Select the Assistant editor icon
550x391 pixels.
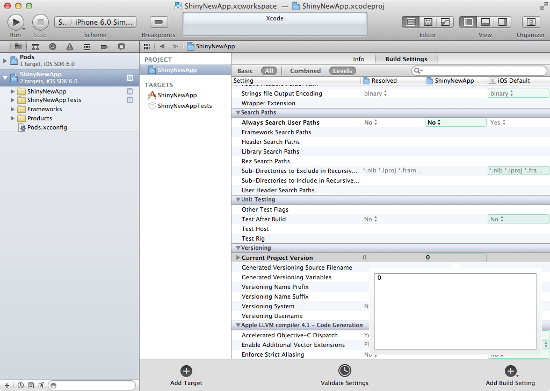pyautogui.click(x=428, y=22)
